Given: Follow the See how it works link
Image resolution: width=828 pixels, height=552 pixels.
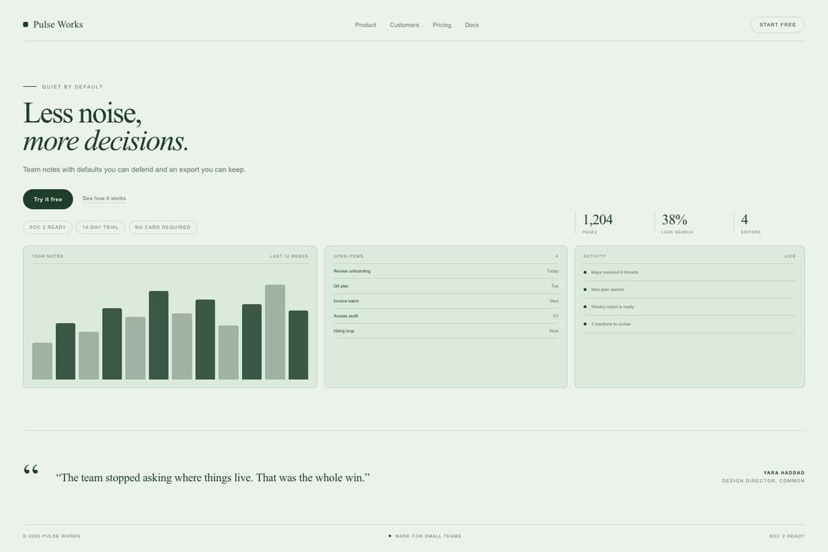Looking at the screenshot, I should pos(104,199).
